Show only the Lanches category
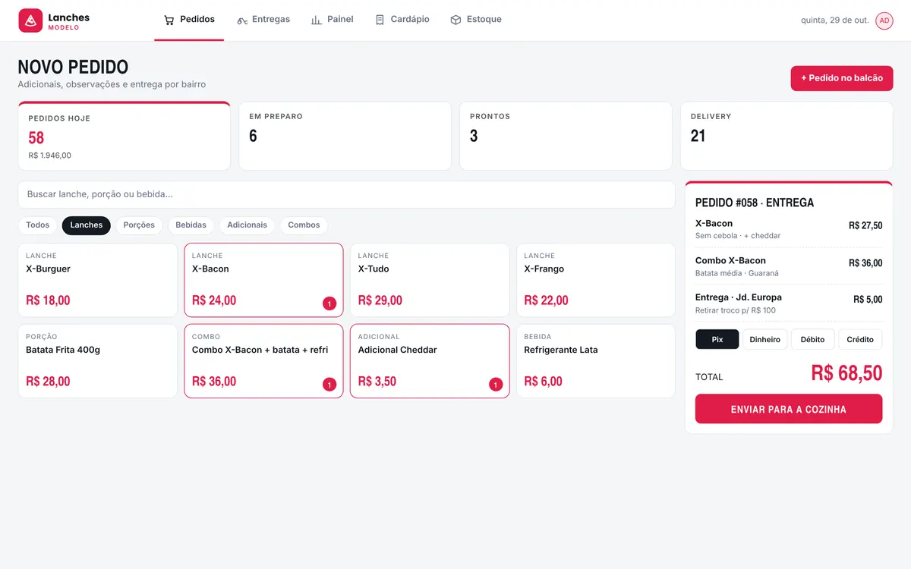 (87, 225)
